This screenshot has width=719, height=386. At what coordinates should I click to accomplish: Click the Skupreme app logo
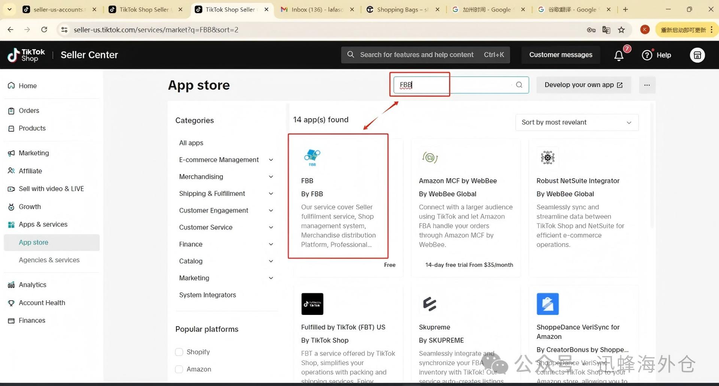[x=430, y=304]
